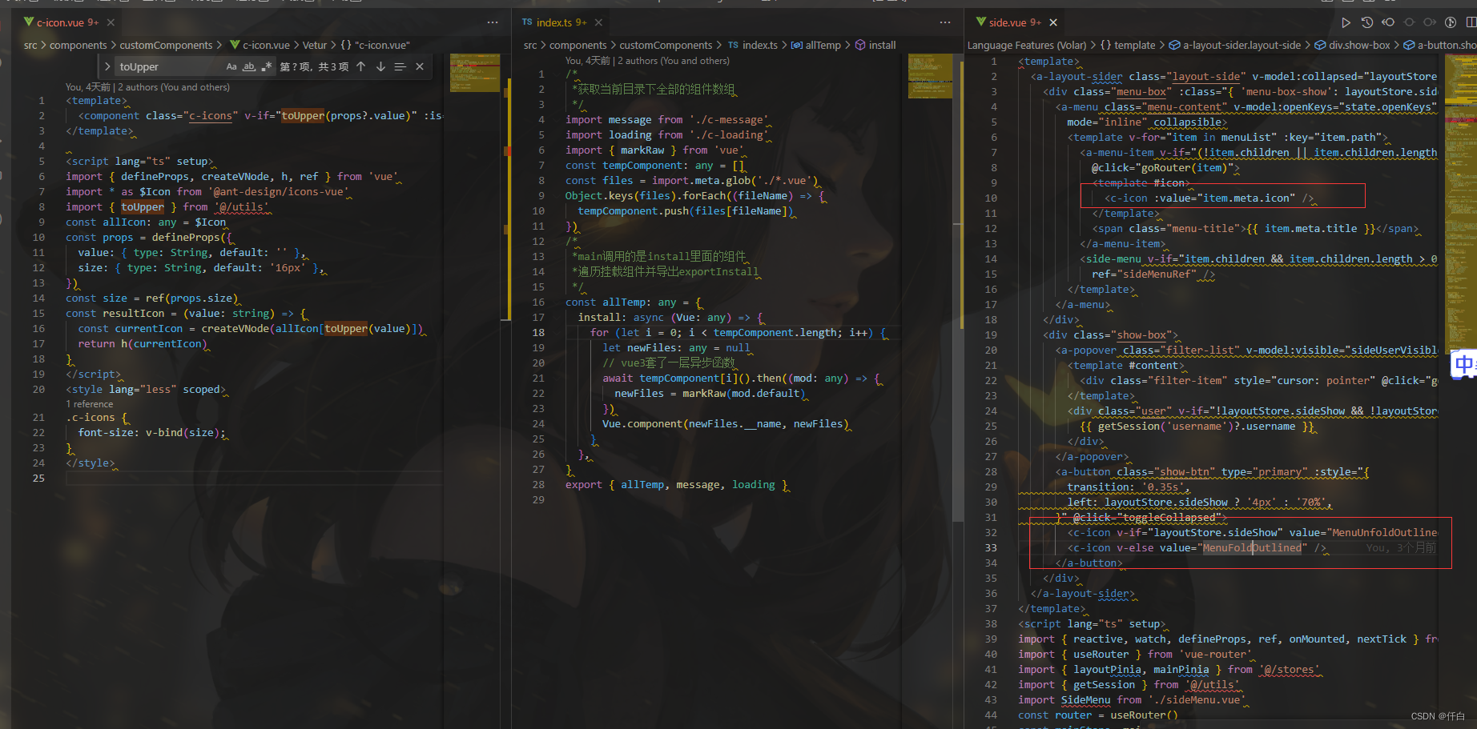Viewport: 1477px width, 729px height.
Task: Click './sideMenu.vue' import path
Action: click(x=1197, y=700)
